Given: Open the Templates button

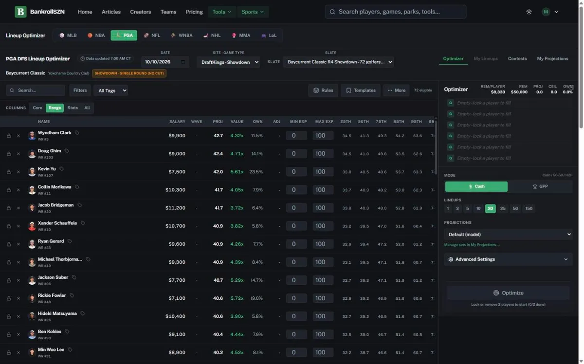Looking at the screenshot, I should pos(361,90).
